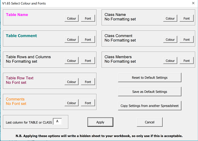Screen dimensions: 198x141
Task: Click the Last column input field
Action: pyautogui.click(x=57, y=122)
